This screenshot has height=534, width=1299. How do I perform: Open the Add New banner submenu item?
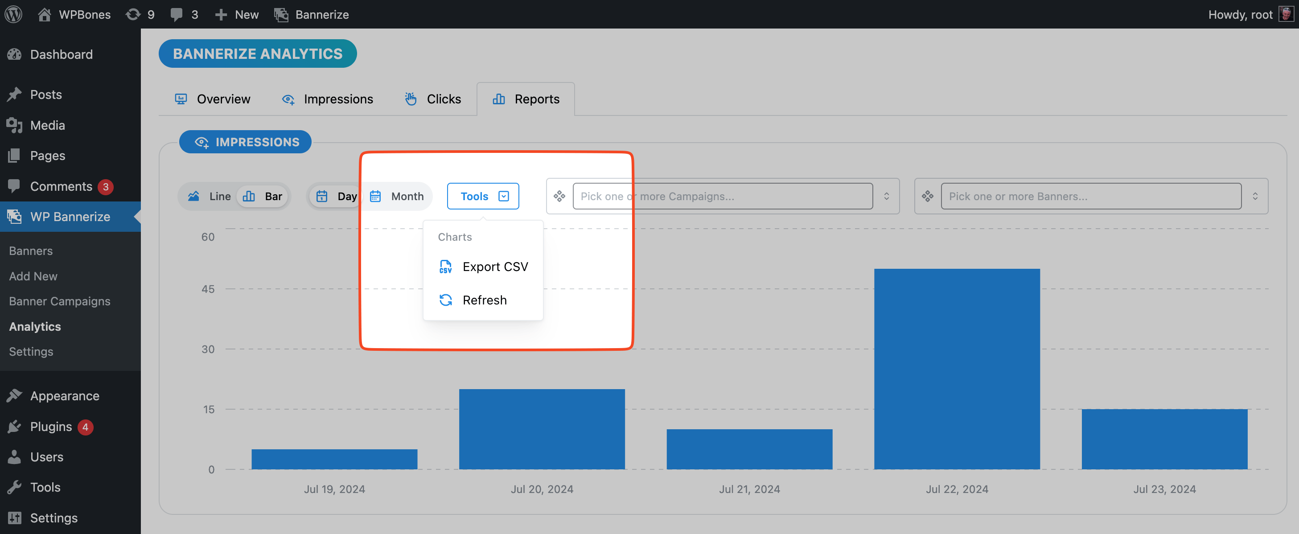pos(33,276)
